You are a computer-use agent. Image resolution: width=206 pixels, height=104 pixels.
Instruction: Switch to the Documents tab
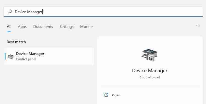[43, 27]
